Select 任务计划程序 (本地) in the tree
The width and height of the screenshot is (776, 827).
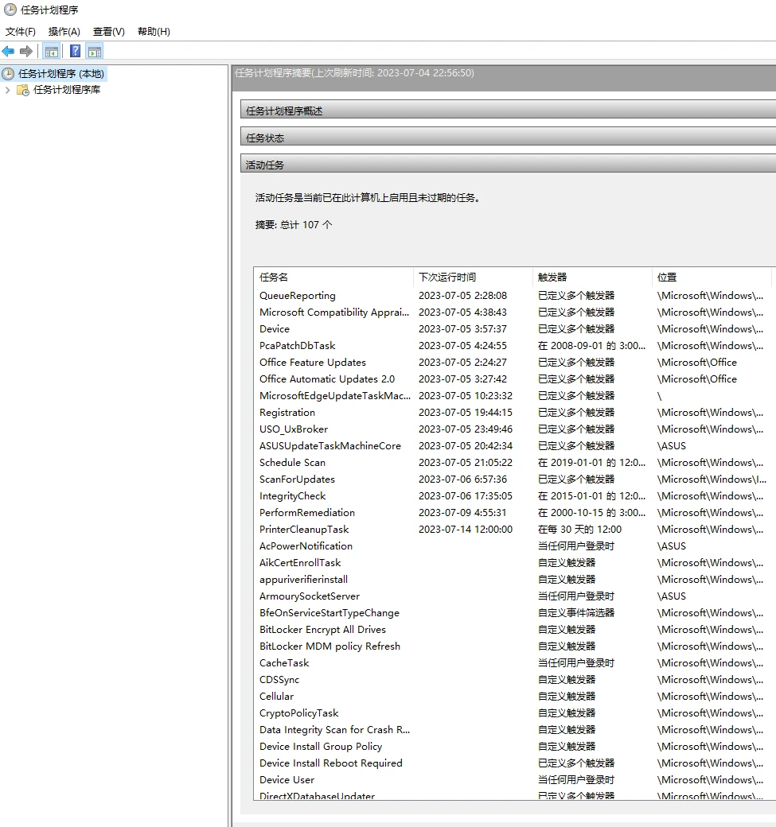tap(61, 74)
